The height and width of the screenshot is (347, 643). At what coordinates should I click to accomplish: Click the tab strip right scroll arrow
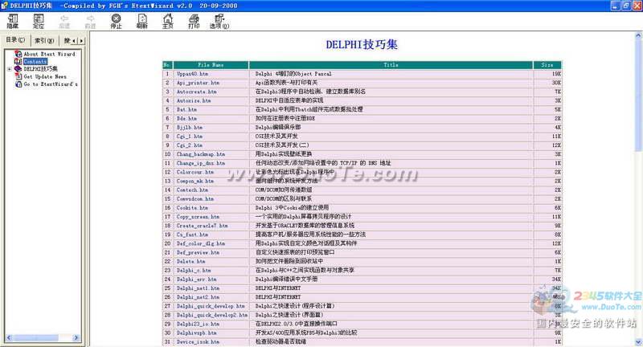click(x=82, y=40)
